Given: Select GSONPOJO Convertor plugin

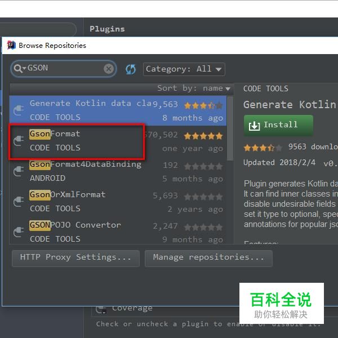Looking at the screenshot, I should [x=118, y=230].
